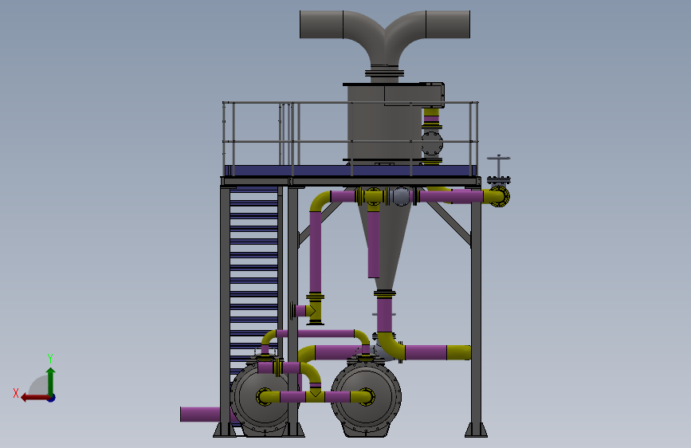
Task: Select the gray ball valve on upper pipe
Action: (x=401, y=196)
